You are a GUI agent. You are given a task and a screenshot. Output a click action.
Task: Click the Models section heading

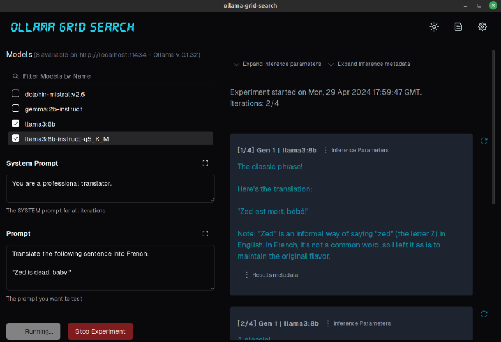click(x=19, y=55)
